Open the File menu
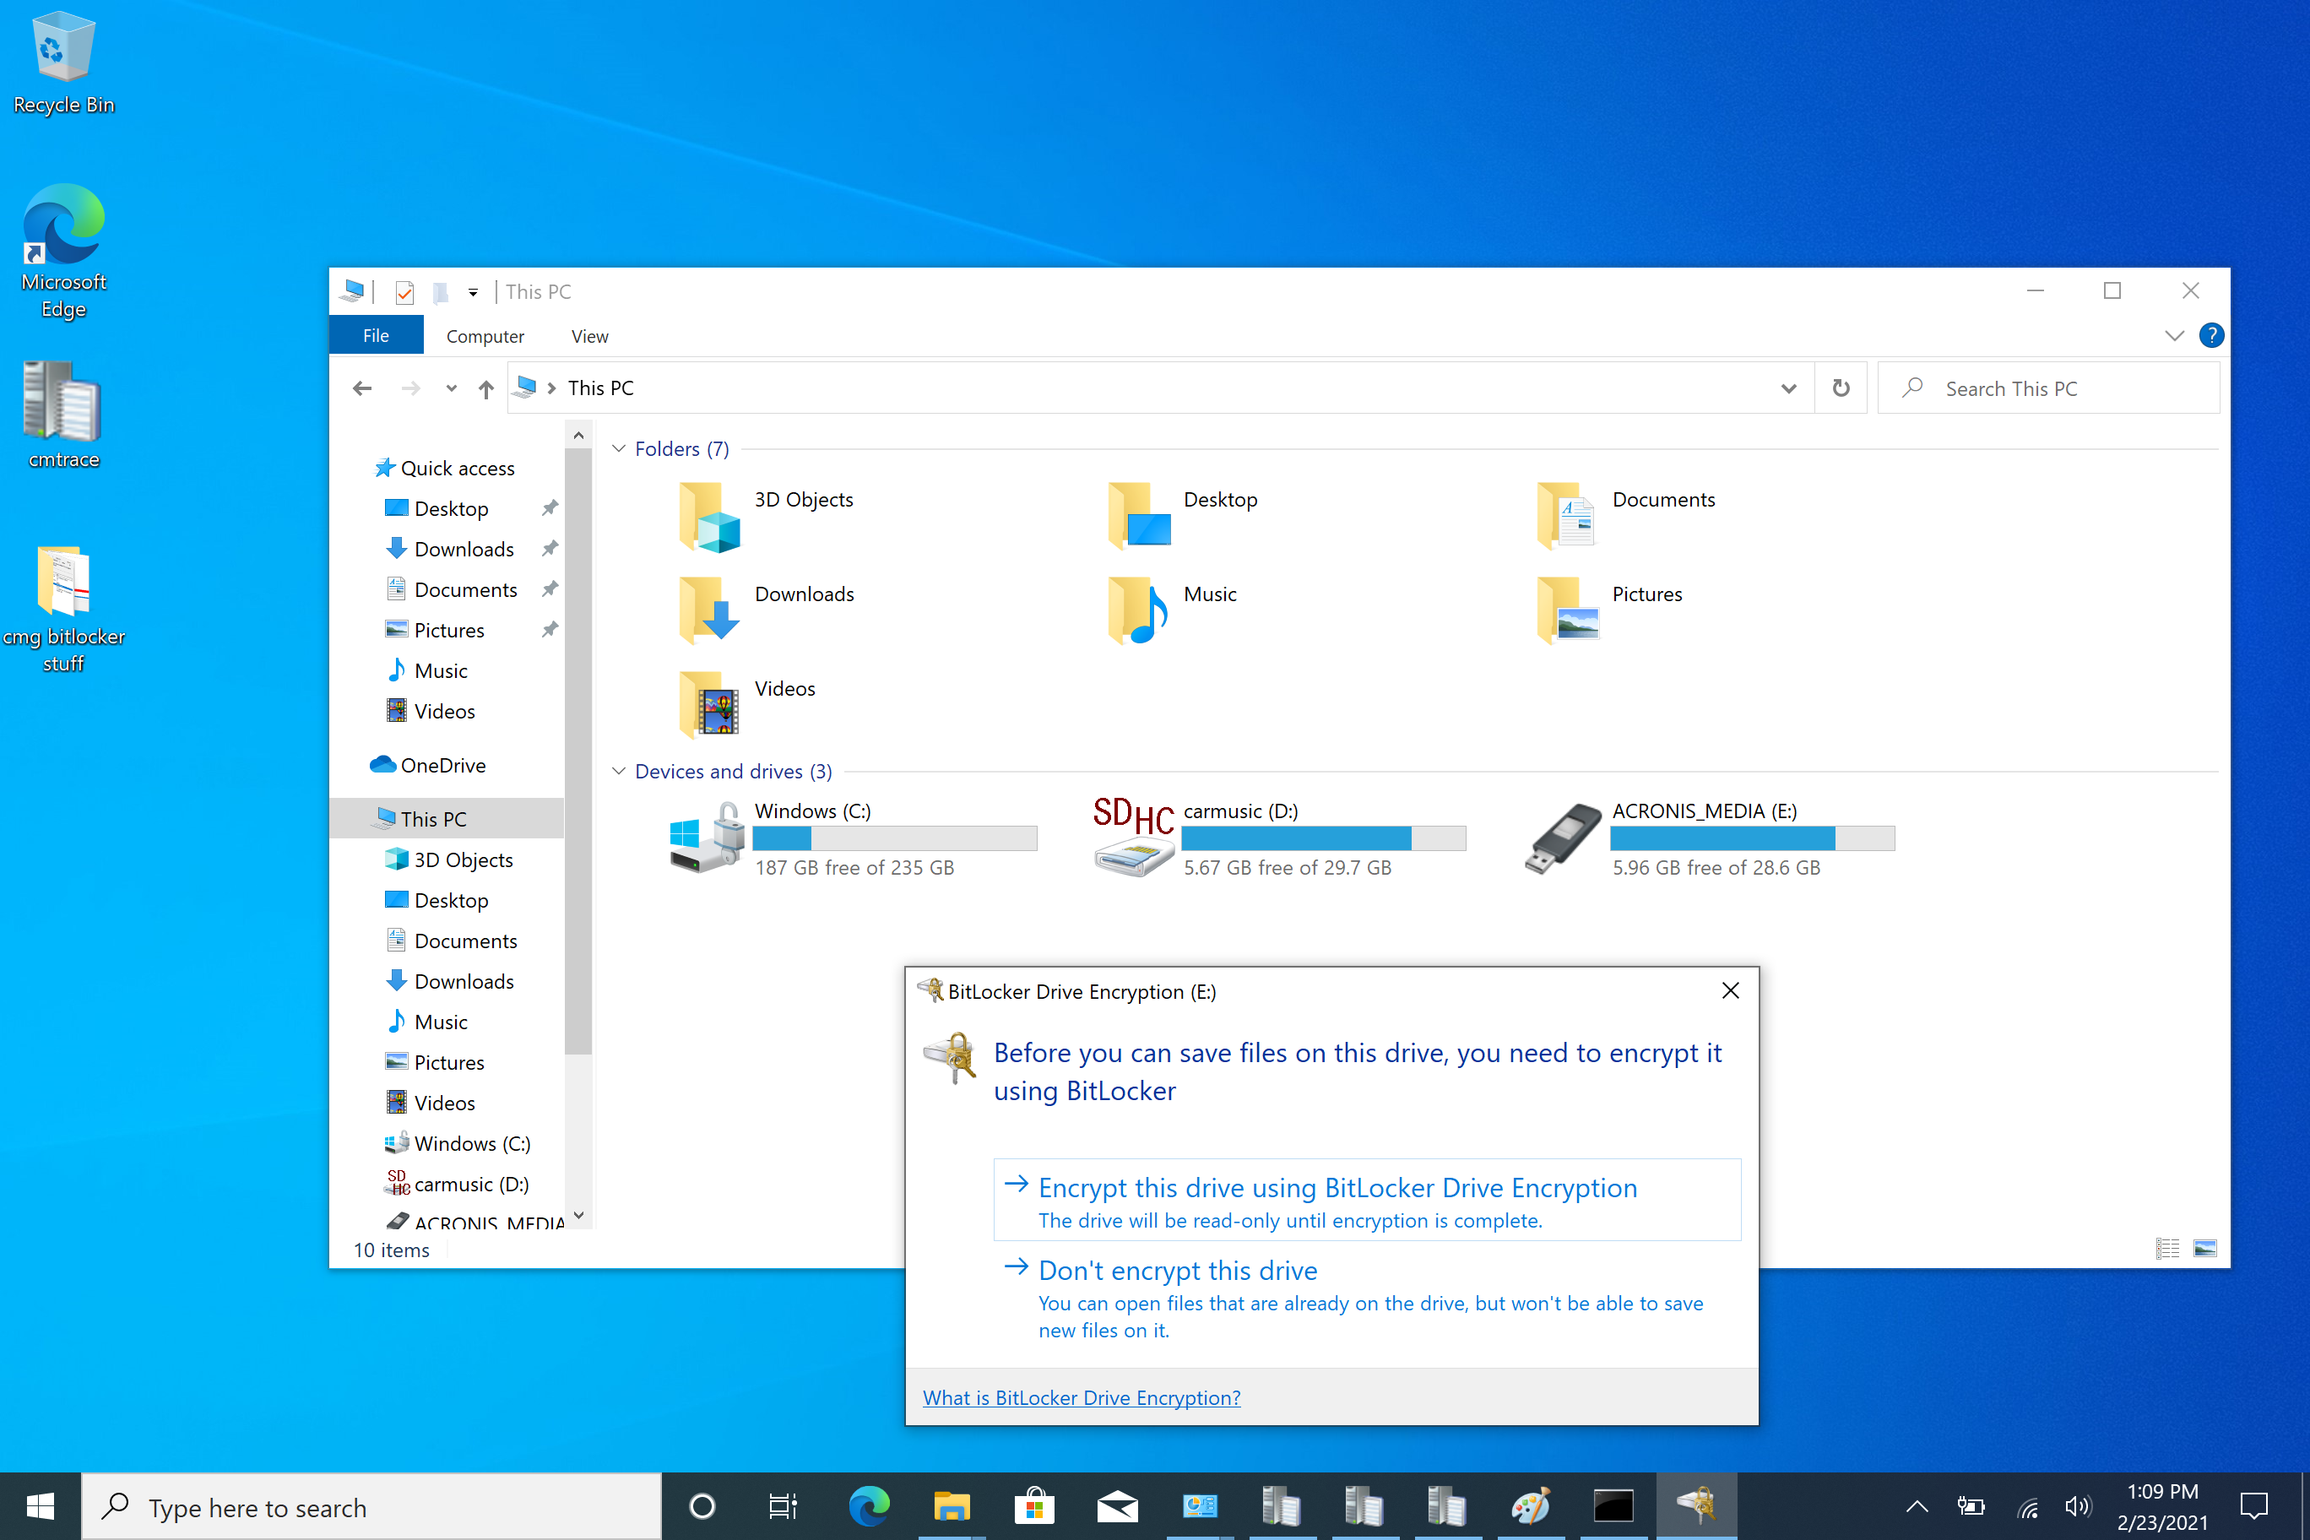2310x1540 pixels. pyautogui.click(x=377, y=336)
